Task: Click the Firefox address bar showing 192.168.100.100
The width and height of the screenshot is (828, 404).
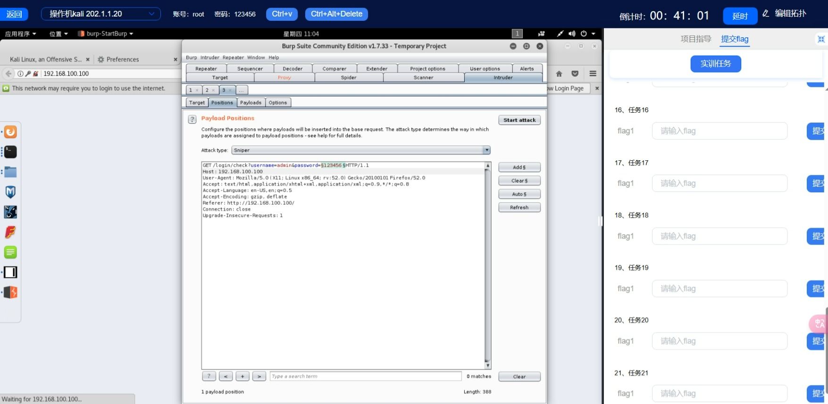Action: coord(111,74)
